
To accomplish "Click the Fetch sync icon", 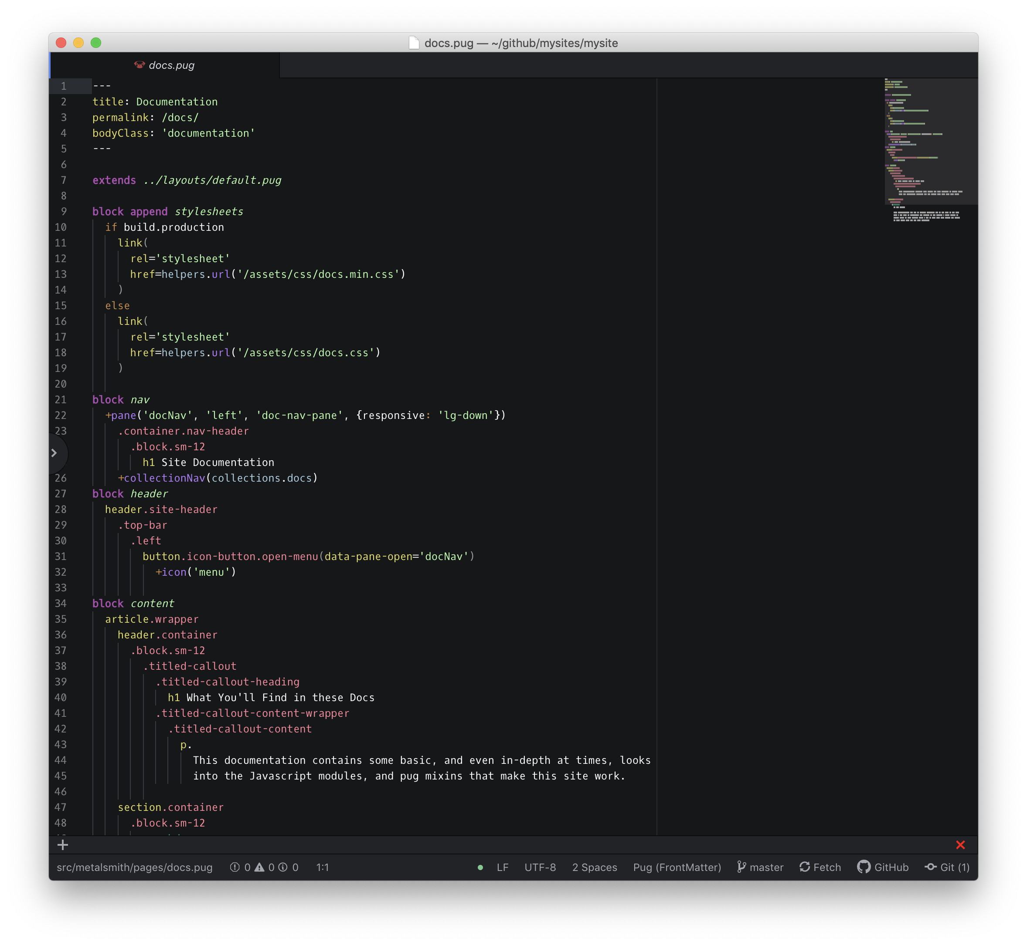I will [805, 867].
